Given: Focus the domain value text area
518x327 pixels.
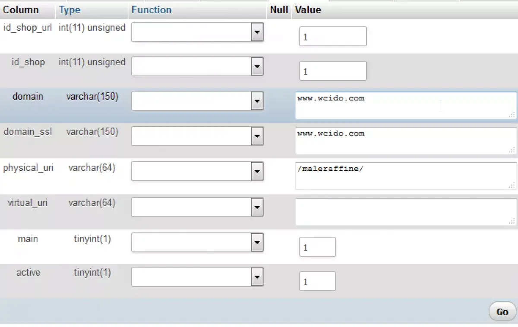Looking at the screenshot, I should (406, 105).
